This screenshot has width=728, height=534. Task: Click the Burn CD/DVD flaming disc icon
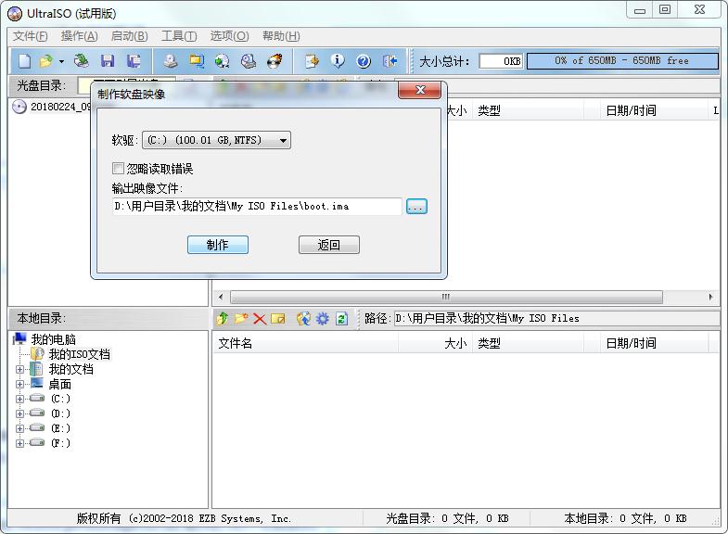[x=275, y=61]
